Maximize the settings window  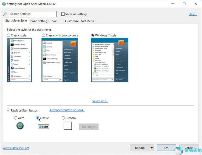184,4
